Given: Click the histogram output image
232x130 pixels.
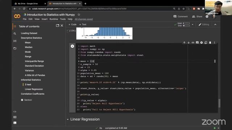Looking at the screenshot, I should [x=104, y=34].
